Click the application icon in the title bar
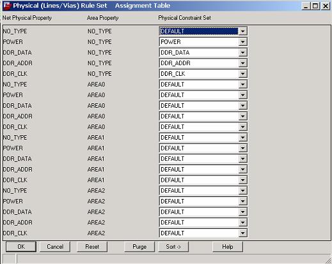Screen dimensions: 332x264 coord(7,6)
